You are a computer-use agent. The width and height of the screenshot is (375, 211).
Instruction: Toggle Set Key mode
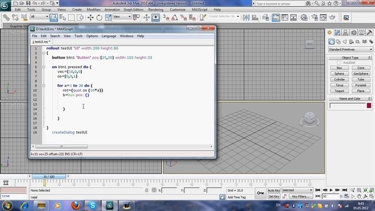click(274, 196)
